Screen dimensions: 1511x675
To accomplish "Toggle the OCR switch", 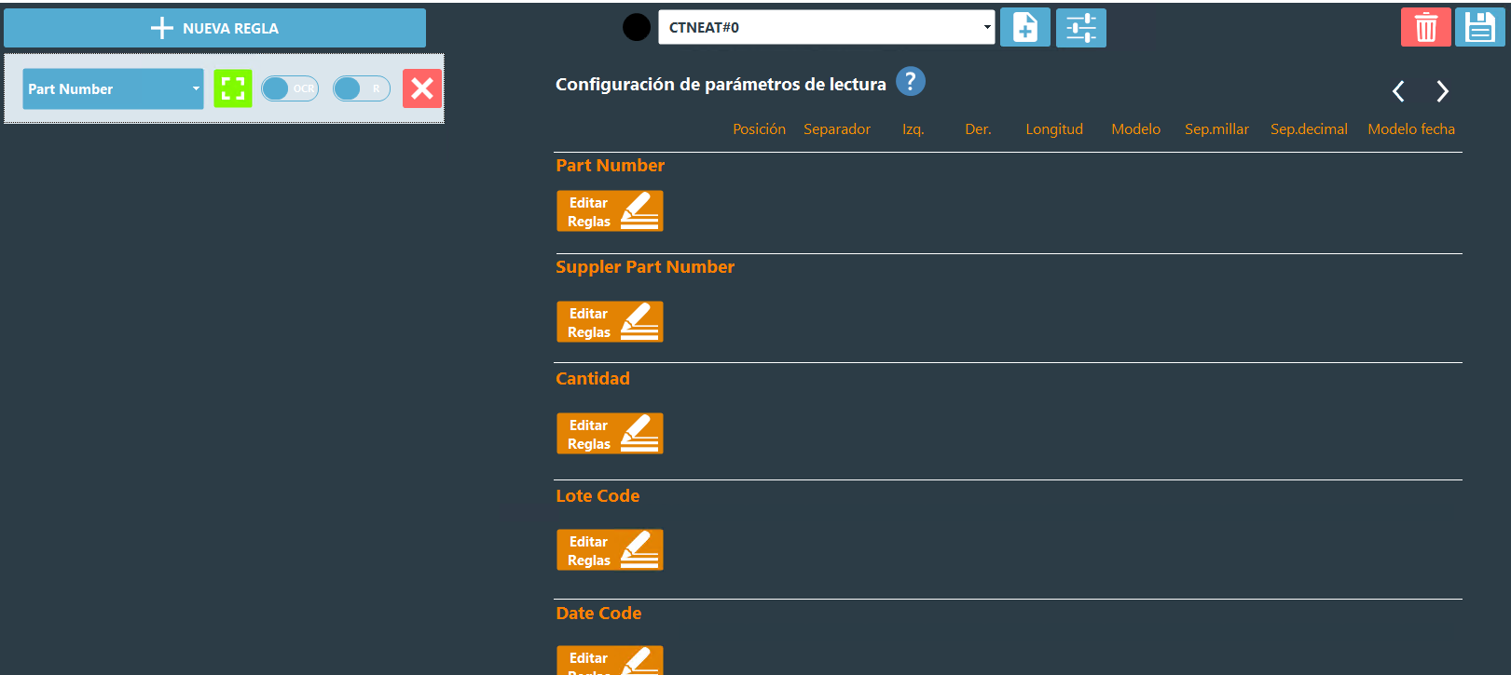I will click(290, 89).
